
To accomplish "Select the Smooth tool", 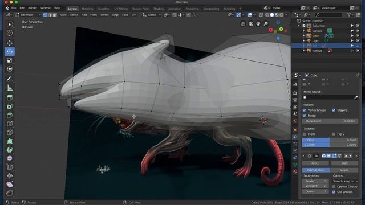I will 10,158.
